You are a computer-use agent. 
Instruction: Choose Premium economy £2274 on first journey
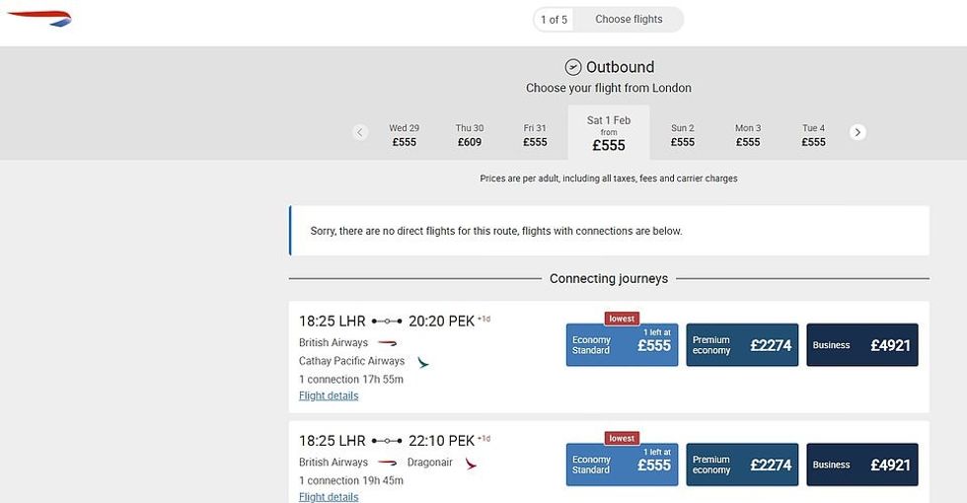742,345
